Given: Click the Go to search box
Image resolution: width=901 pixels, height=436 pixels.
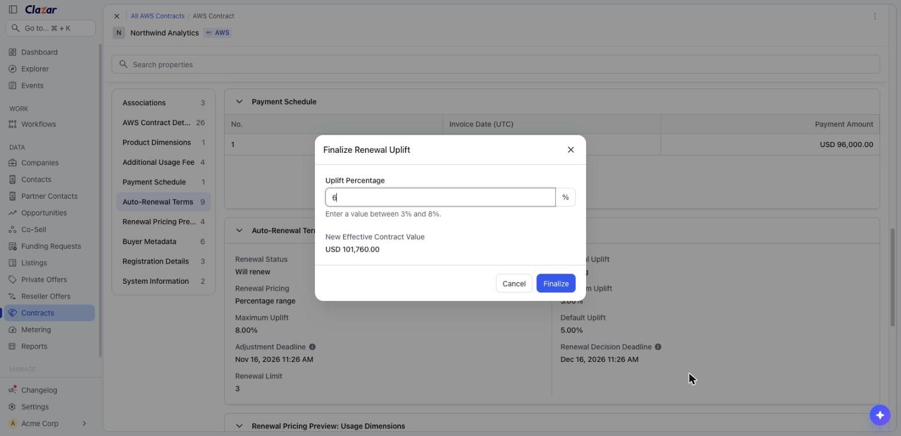Looking at the screenshot, I should point(51,28).
